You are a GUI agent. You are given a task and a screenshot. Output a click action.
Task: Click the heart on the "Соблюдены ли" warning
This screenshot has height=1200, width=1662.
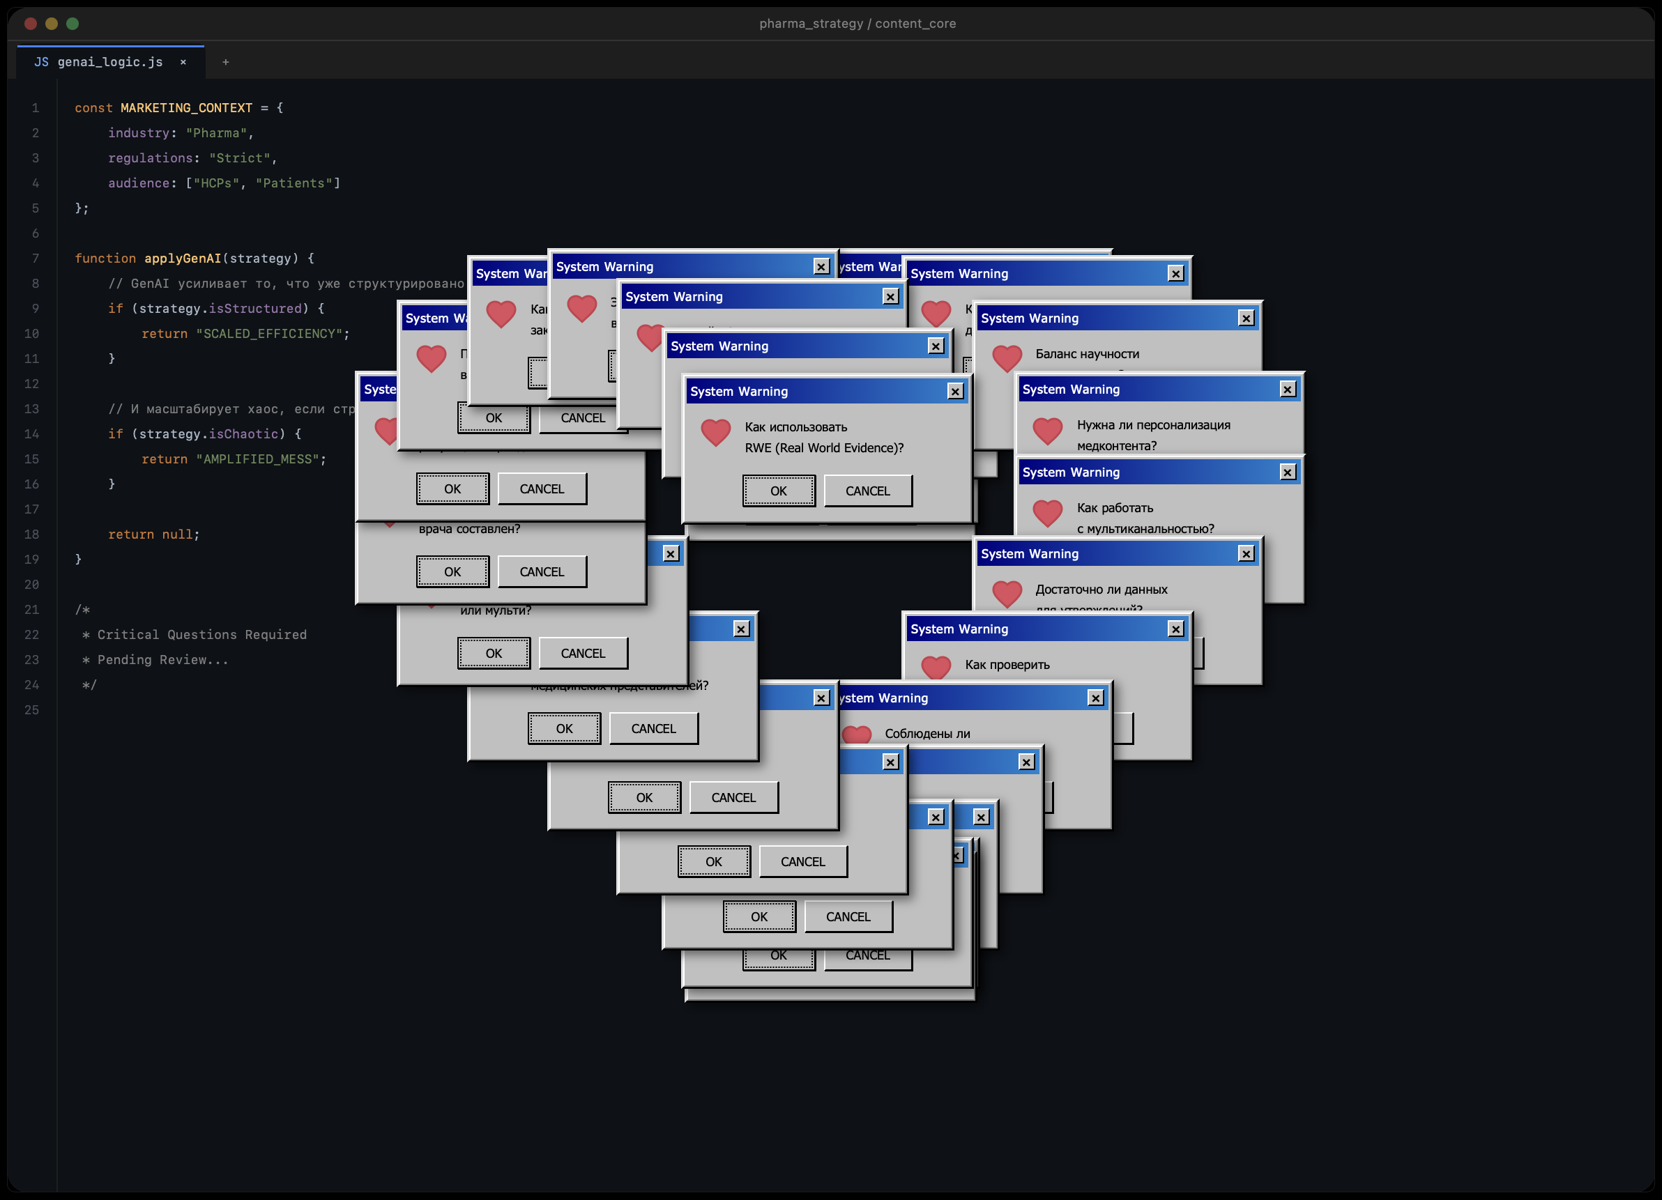(x=856, y=734)
